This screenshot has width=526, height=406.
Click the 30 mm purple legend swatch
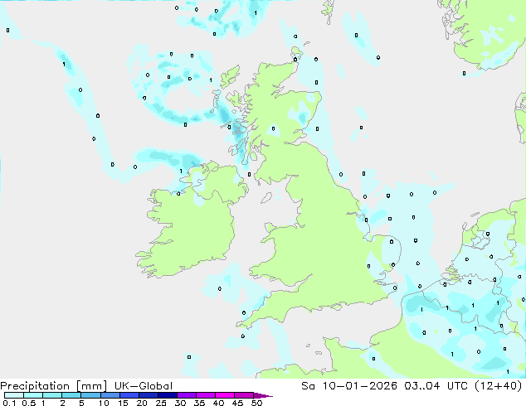click(186, 395)
